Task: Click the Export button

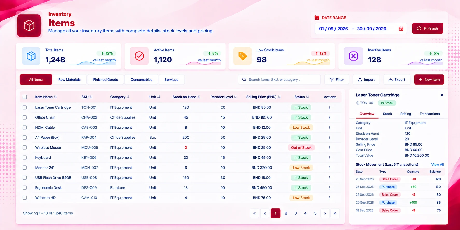Action: pyautogui.click(x=397, y=80)
